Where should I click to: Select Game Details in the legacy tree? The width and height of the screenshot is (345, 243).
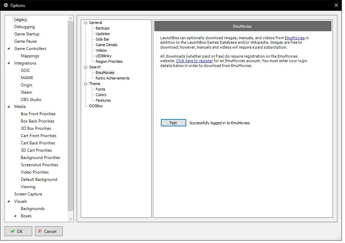[106, 45]
